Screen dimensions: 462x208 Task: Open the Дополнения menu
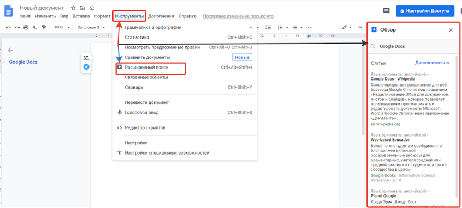tap(161, 16)
